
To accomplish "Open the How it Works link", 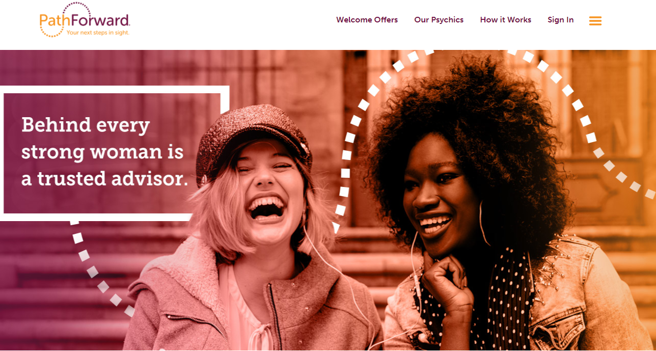I will (505, 20).
